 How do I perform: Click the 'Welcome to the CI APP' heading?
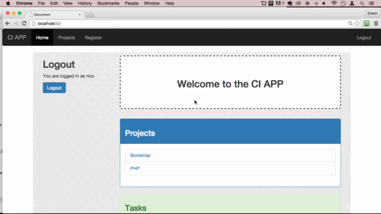[230, 84]
